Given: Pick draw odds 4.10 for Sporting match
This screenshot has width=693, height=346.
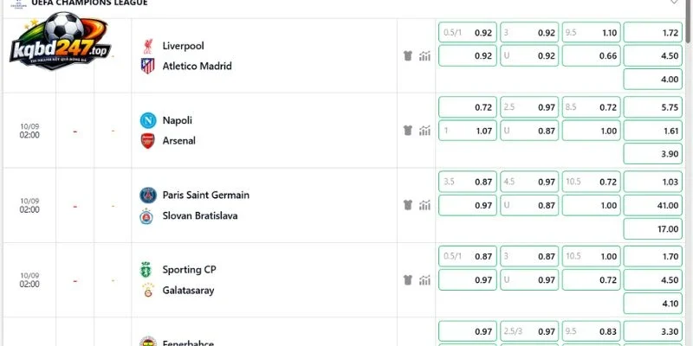Looking at the screenshot, I should click(653, 304).
